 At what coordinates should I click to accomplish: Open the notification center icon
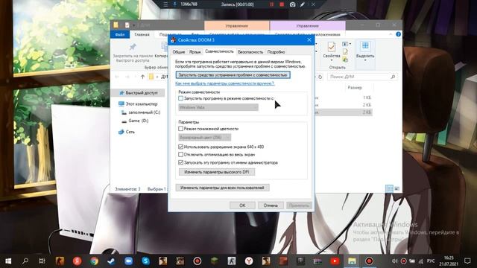click(467, 261)
